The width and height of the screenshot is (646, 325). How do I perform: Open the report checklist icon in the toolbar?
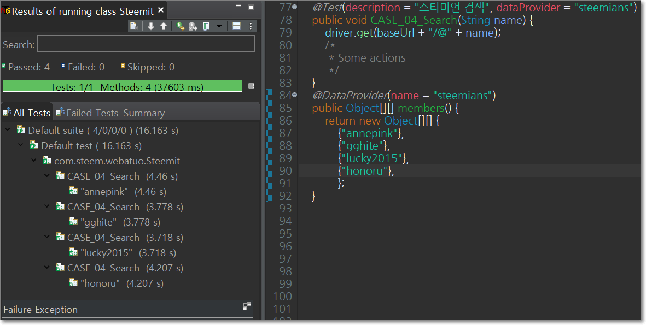click(206, 26)
